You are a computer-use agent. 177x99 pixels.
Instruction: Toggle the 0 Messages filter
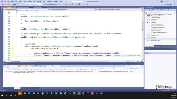point(38,66)
